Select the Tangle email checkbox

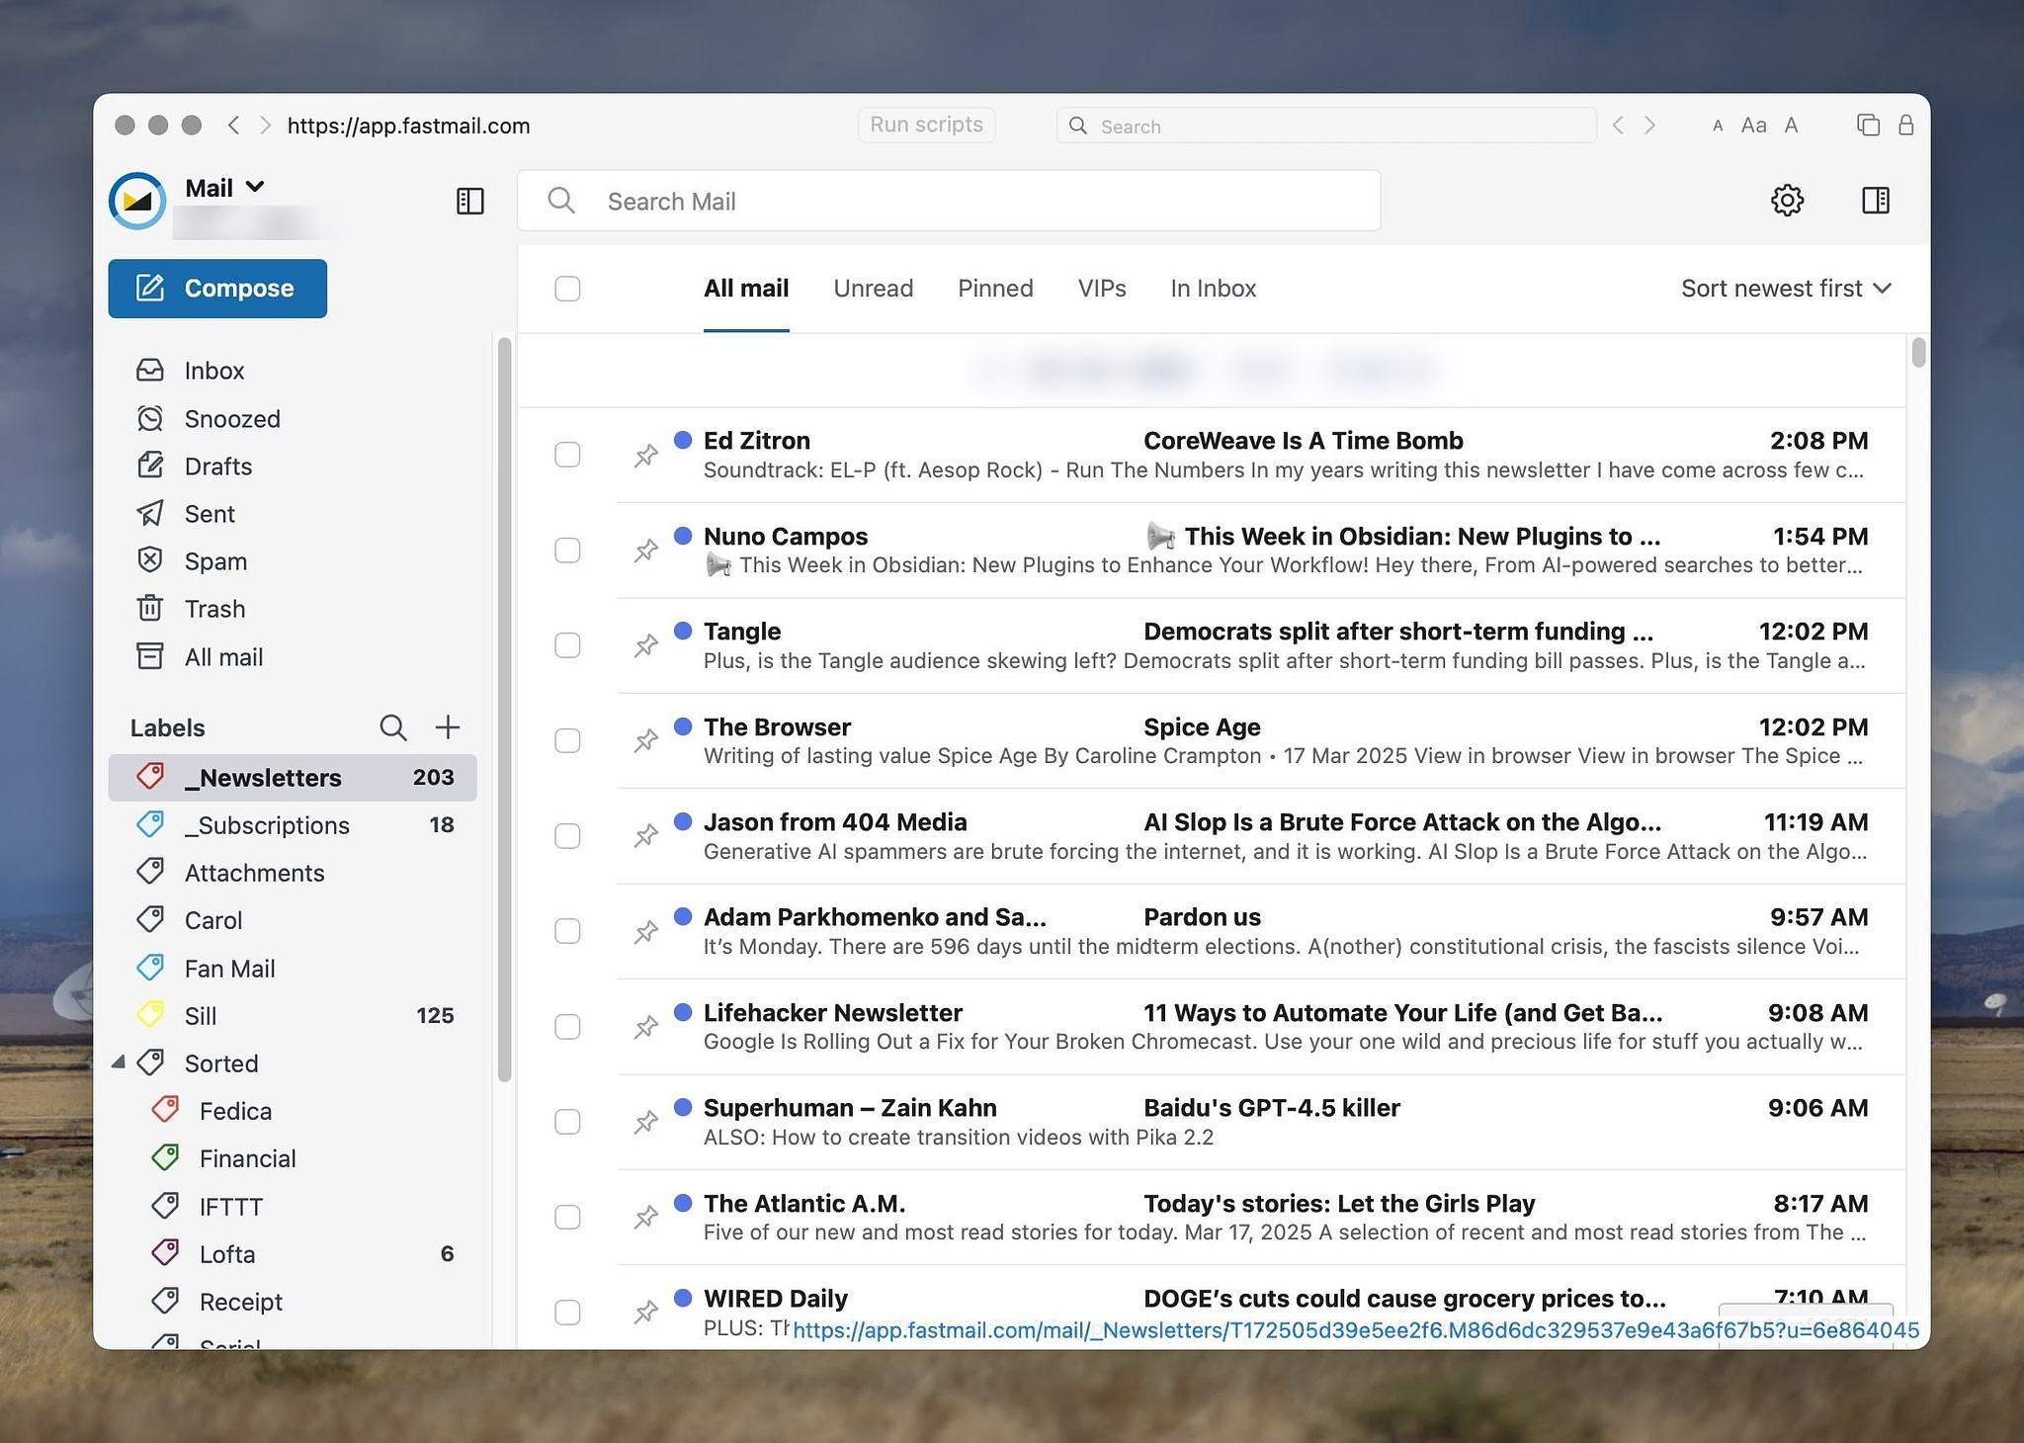567,645
